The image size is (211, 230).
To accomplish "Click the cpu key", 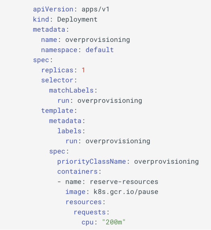I will [87, 223].
